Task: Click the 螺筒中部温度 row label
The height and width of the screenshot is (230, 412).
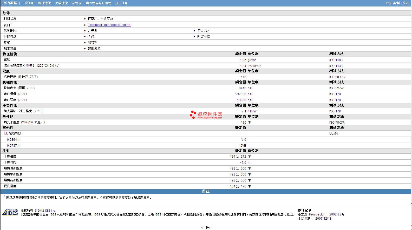Action: point(13,174)
